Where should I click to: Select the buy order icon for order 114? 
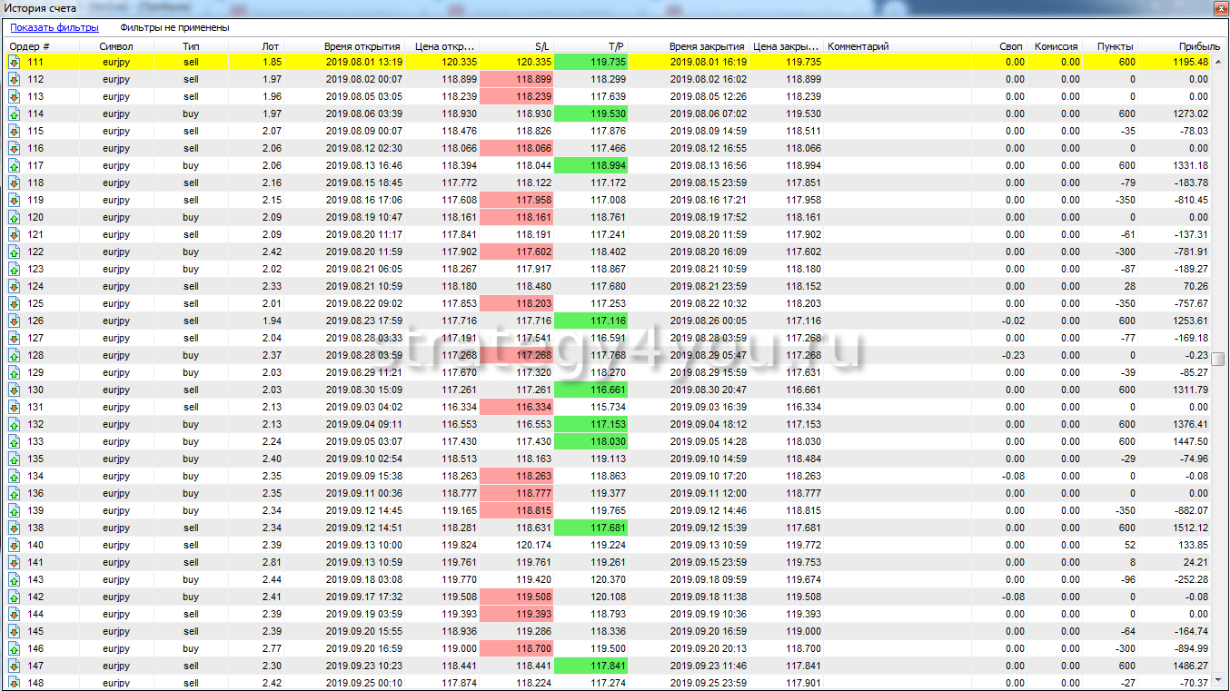(x=15, y=114)
